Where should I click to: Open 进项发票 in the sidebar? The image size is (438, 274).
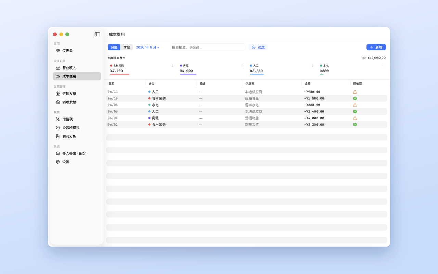tap(77, 94)
